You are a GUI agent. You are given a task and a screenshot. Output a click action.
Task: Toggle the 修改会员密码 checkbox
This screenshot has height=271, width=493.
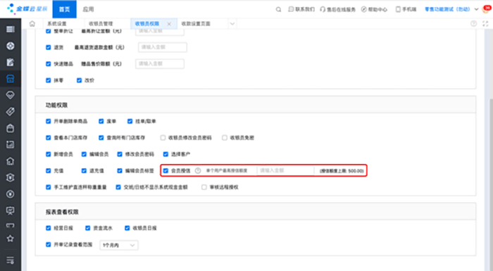click(120, 154)
